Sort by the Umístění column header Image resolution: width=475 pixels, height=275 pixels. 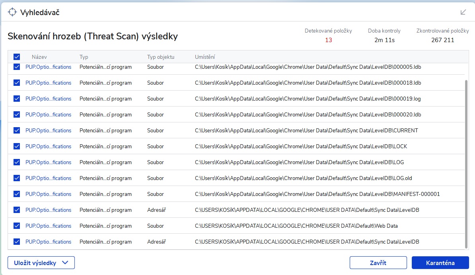pos(205,57)
